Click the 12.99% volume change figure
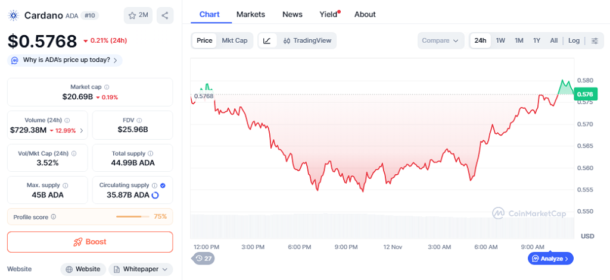Viewport: 610px width, 280px height. pyautogui.click(x=66, y=130)
